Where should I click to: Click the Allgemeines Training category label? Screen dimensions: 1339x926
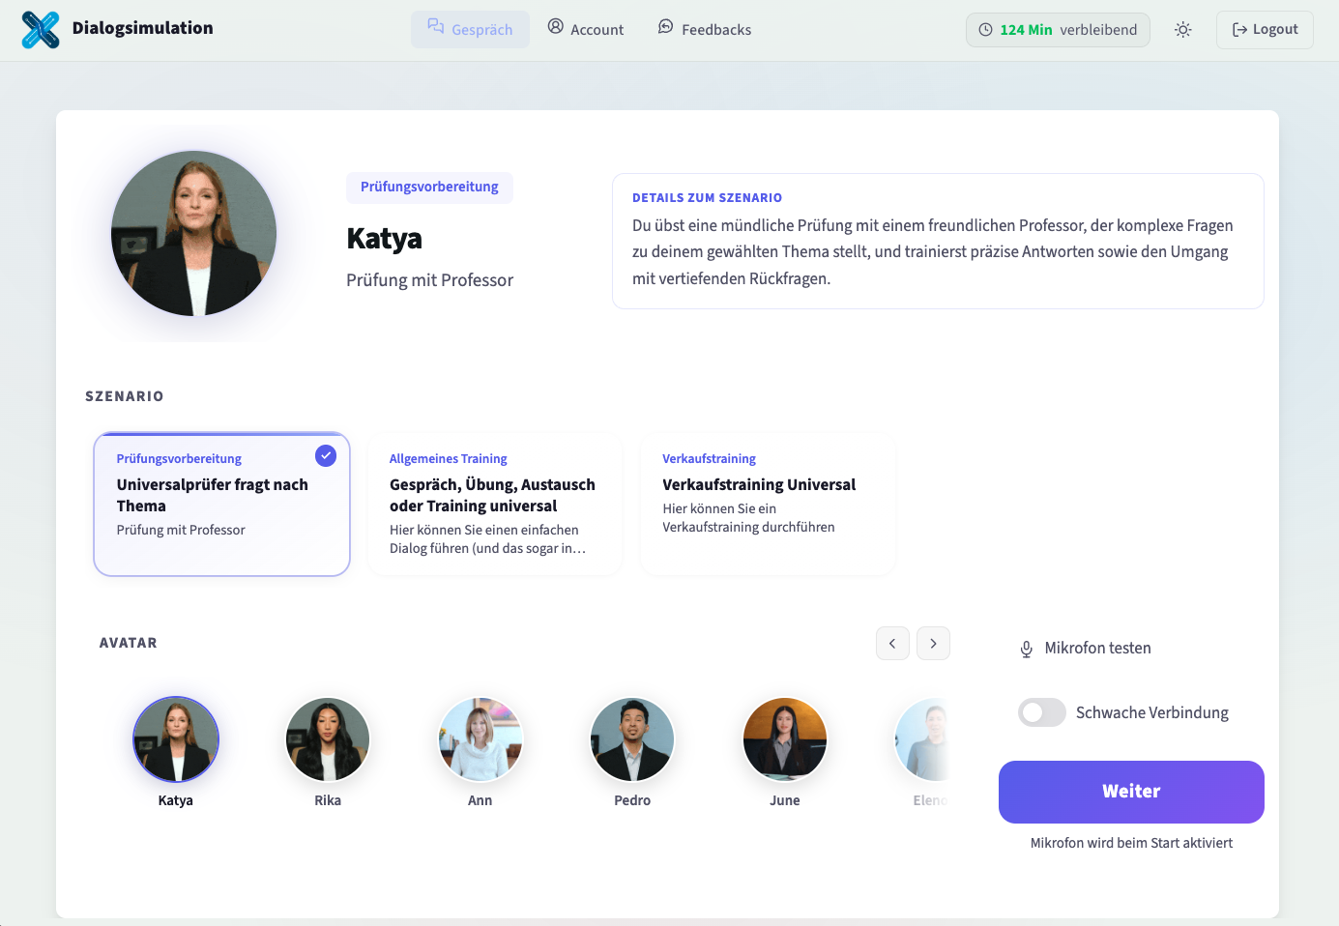click(x=448, y=459)
